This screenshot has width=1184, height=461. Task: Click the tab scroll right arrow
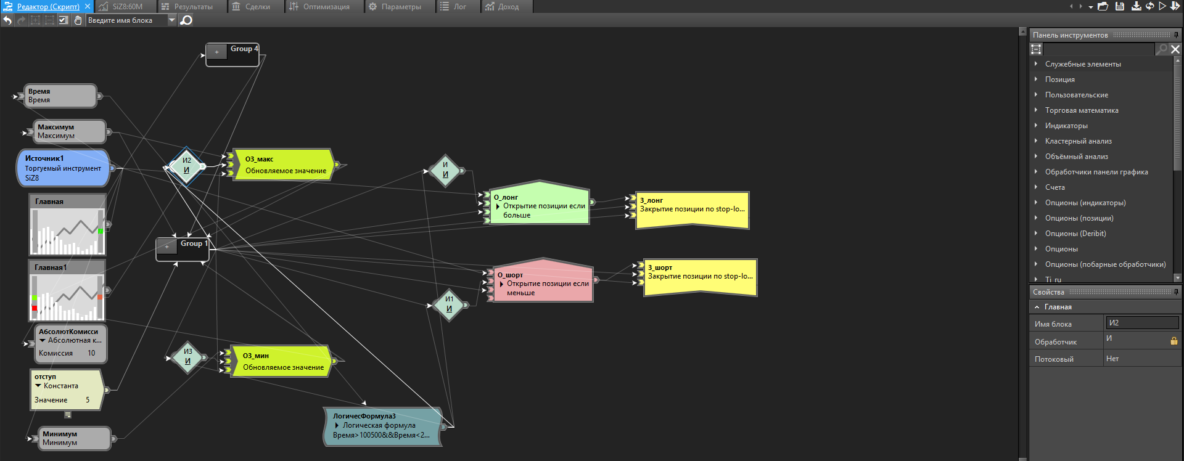[1080, 7]
